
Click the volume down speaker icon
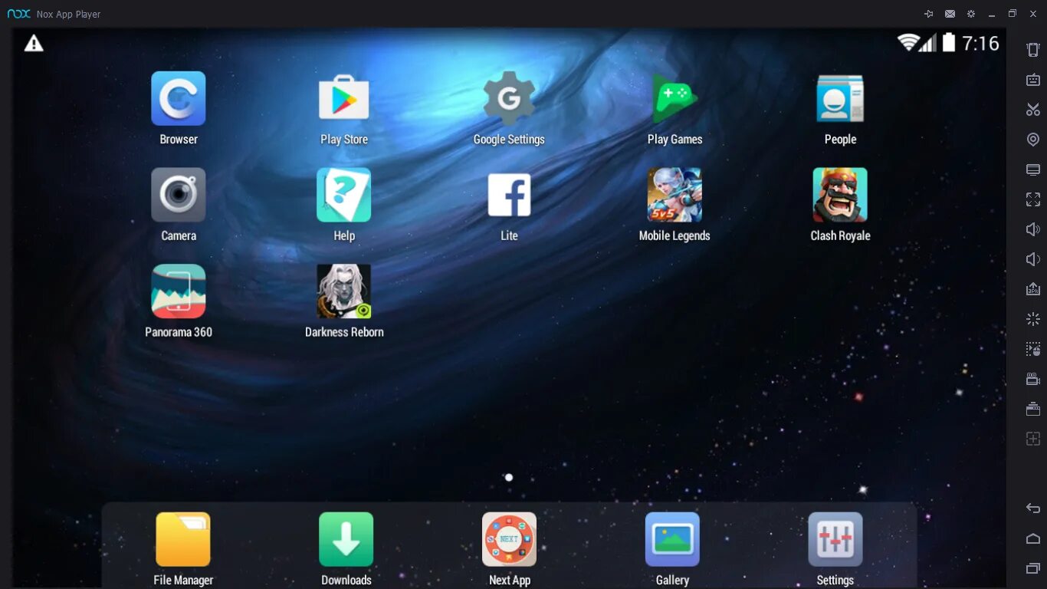click(1033, 259)
